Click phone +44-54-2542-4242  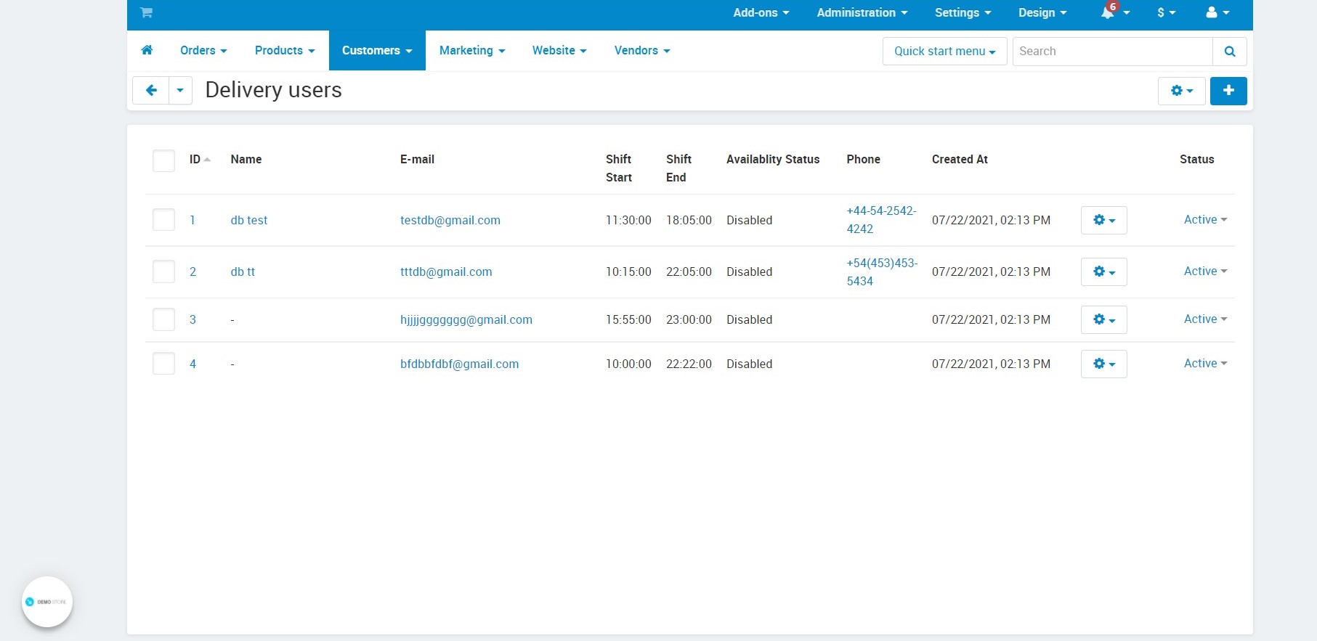[x=881, y=219]
